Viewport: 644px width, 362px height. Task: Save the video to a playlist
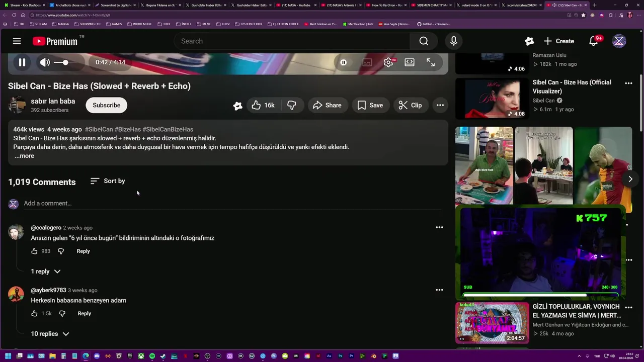pos(370,105)
